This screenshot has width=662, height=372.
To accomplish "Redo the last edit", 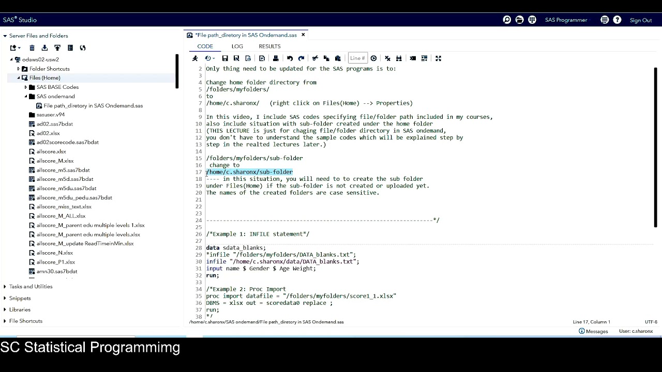I will pyautogui.click(x=301, y=58).
